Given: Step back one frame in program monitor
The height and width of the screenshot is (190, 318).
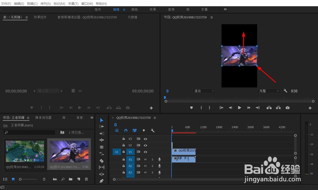Looking at the screenshot, I should (x=230, y=108).
